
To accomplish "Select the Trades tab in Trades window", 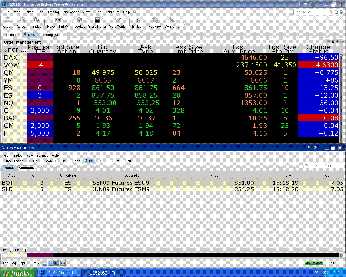I will coord(8,168).
